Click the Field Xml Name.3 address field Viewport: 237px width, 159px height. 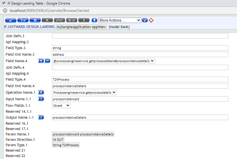coord(140,54)
